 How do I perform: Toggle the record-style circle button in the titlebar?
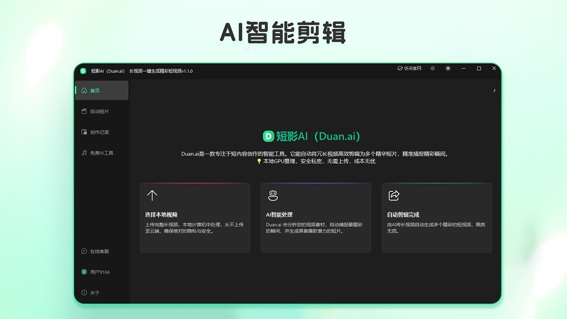pyautogui.click(x=448, y=68)
